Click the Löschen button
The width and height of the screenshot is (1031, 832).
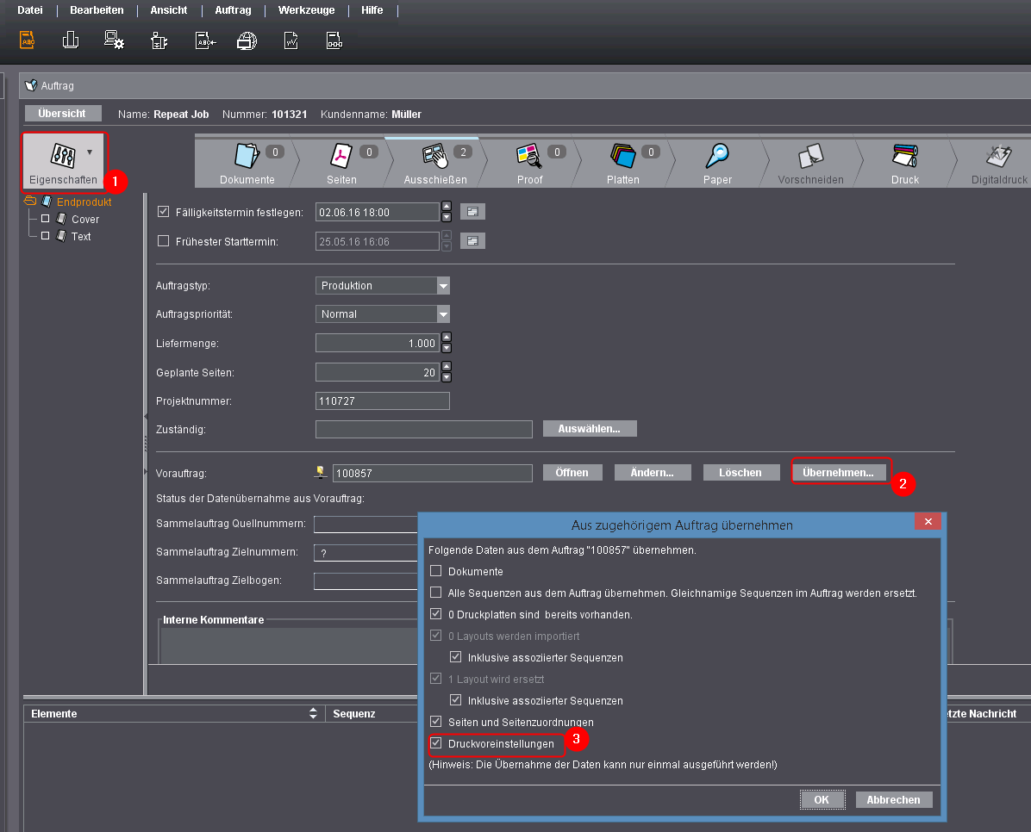740,472
